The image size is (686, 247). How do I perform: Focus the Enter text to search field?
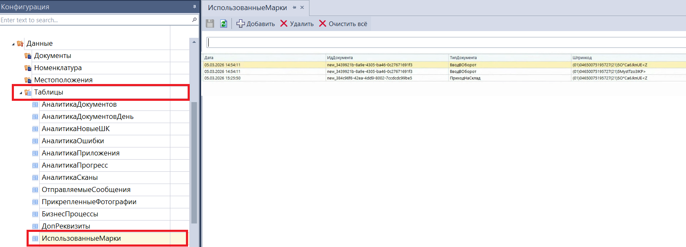[95, 20]
